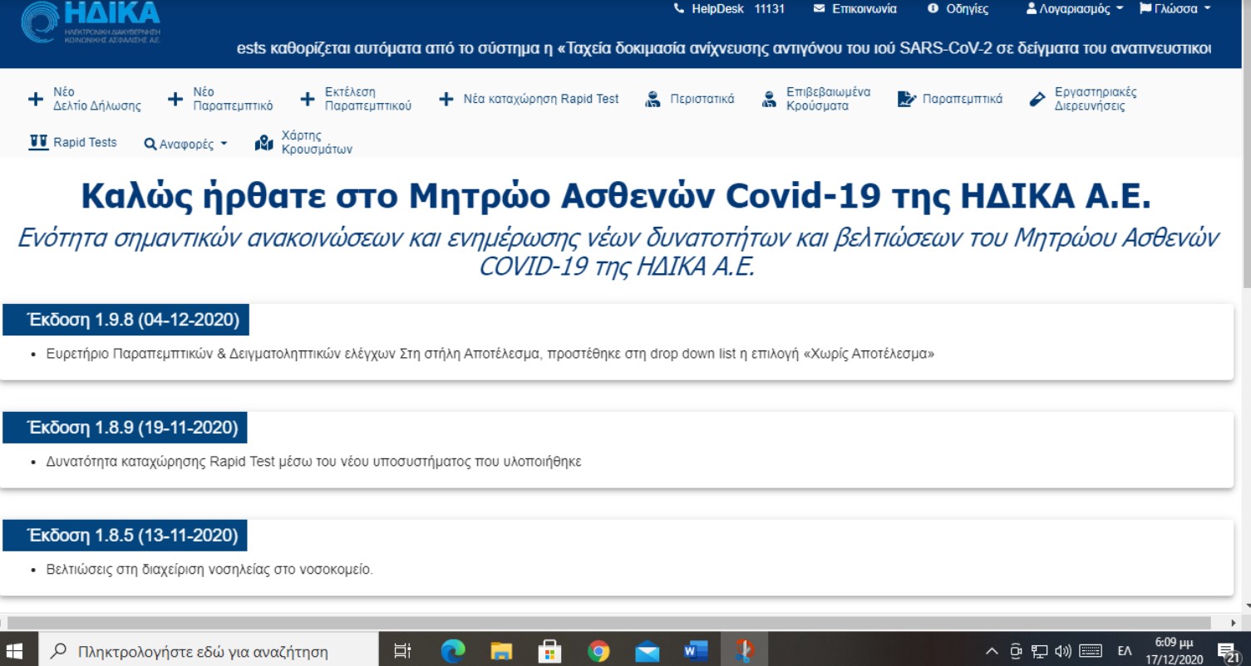
Task: Show hidden tray icons chevron
Action: tap(992, 651)
